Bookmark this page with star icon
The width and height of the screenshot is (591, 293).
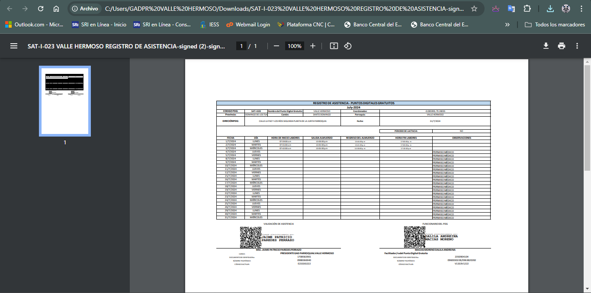point(474,9)
